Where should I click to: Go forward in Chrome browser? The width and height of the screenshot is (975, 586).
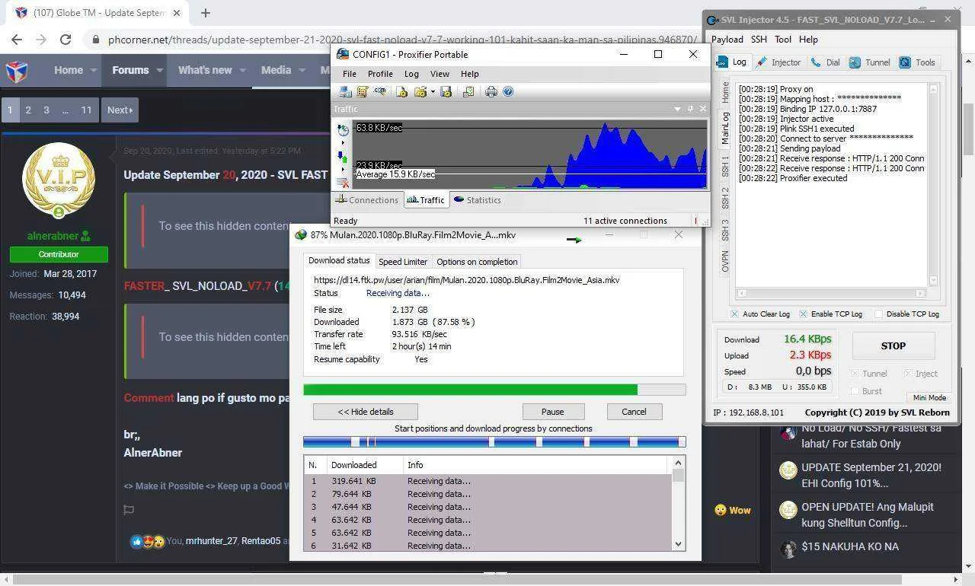[x=41, y=40]
